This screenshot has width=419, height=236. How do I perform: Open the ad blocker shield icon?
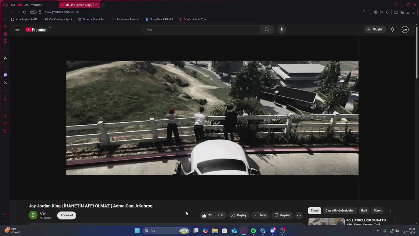point(376,12)
